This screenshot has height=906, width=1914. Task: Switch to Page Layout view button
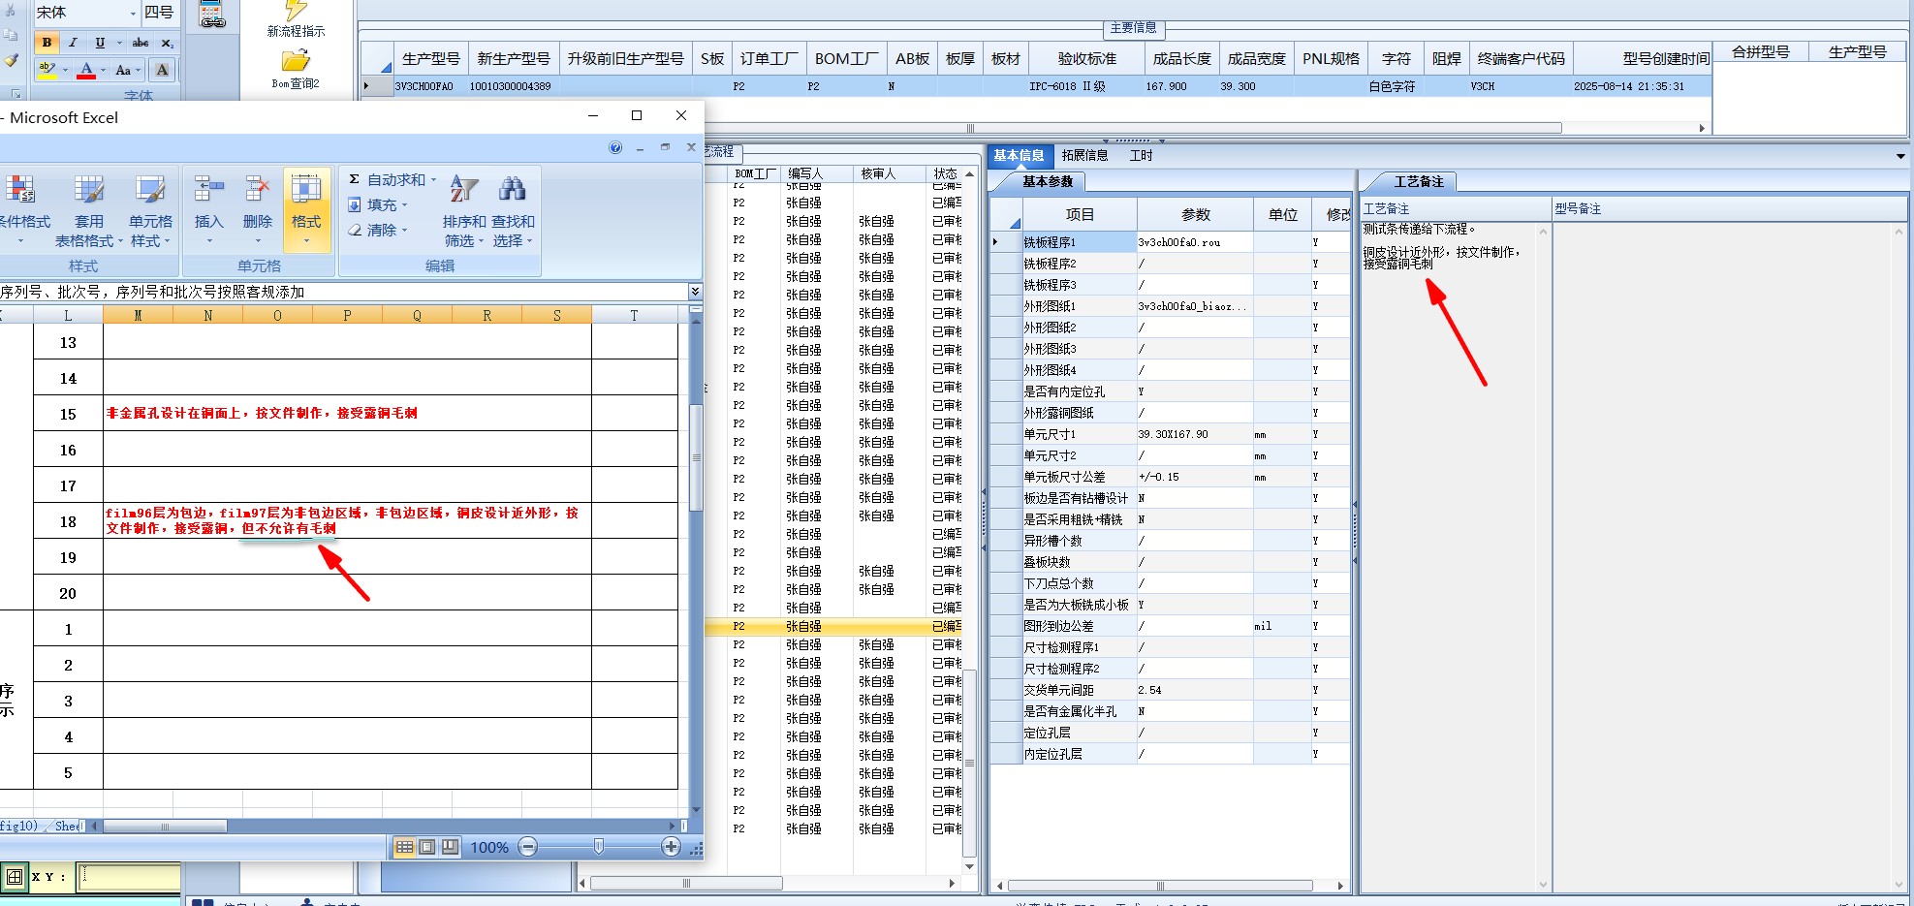click(426, 847)
